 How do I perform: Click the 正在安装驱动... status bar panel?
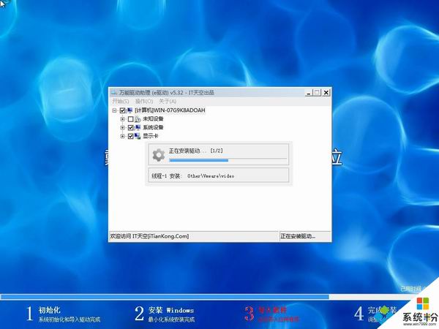click(x=305, y=236)
